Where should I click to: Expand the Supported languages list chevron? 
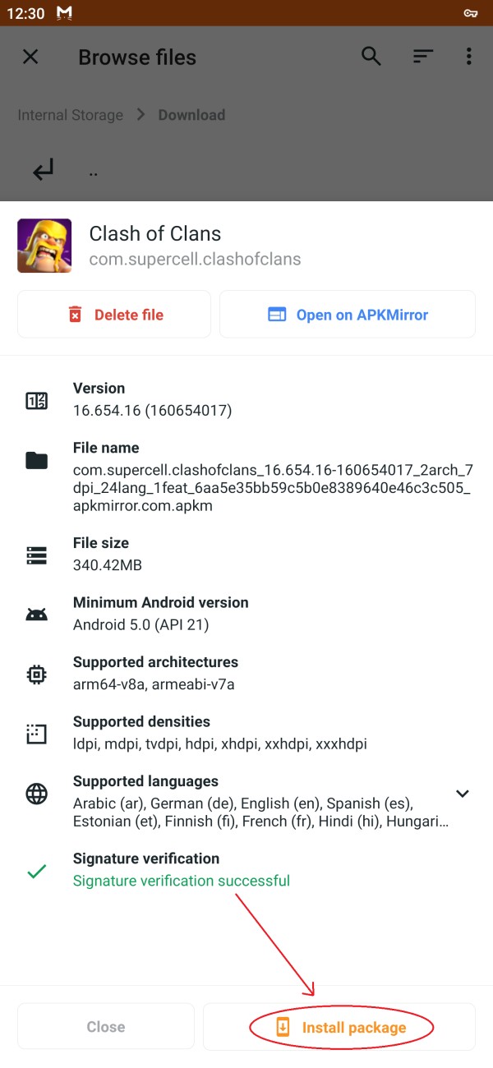click(x=463, y=794)
